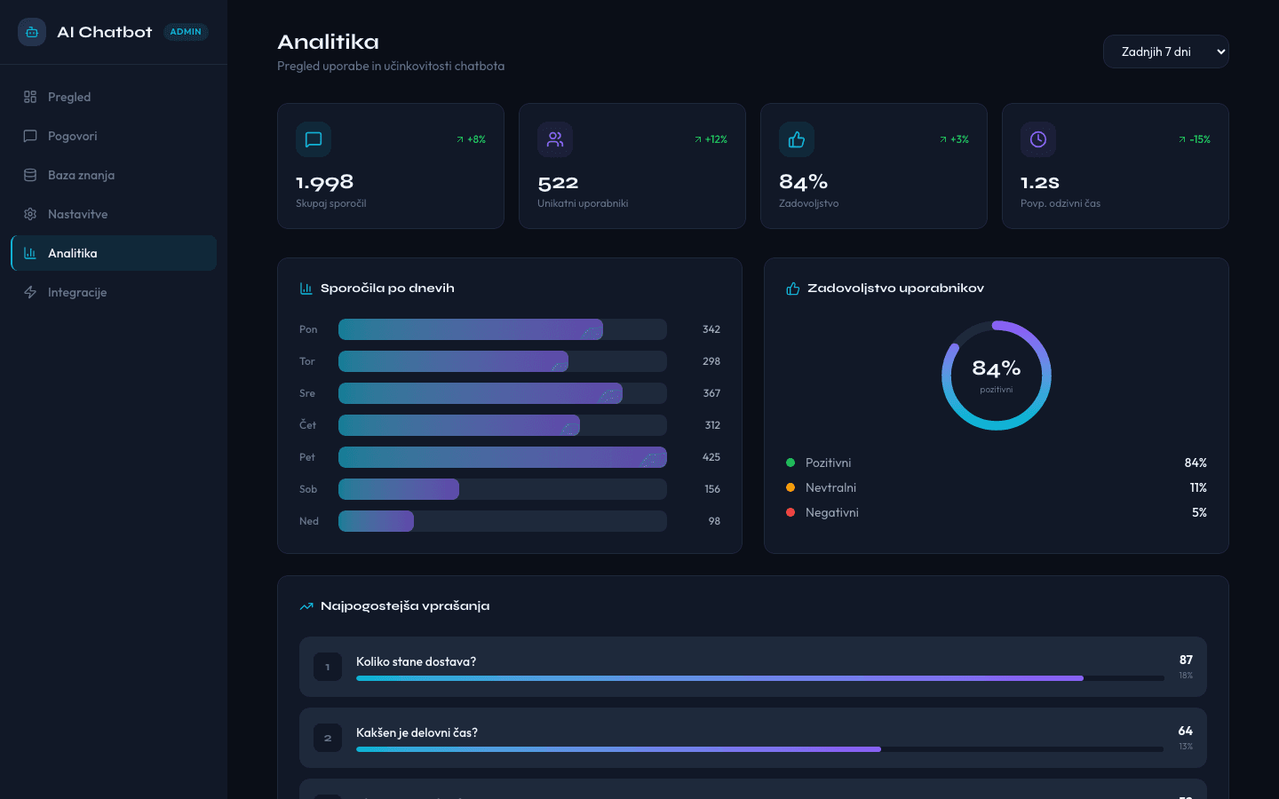Click the 342 count for Pon
The height and width of the screenshot is (799, 1279).
(711, 329)
